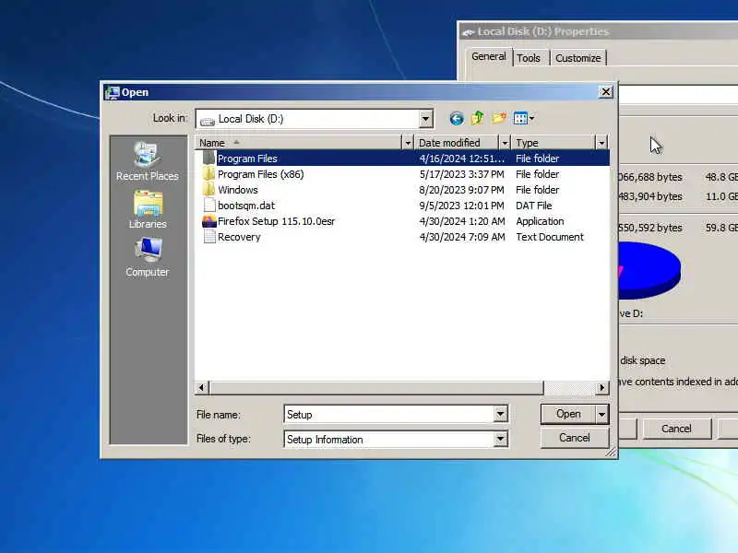The image size is (738, 553).
Task: Select the 'Recovery' file name
Action: (x=239, y=237)
